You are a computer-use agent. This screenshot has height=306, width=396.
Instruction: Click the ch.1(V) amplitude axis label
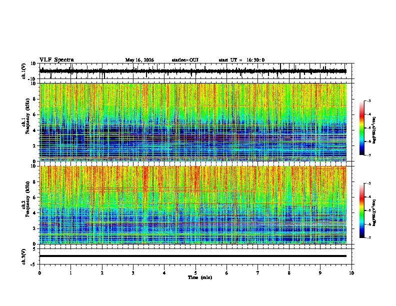24,71
